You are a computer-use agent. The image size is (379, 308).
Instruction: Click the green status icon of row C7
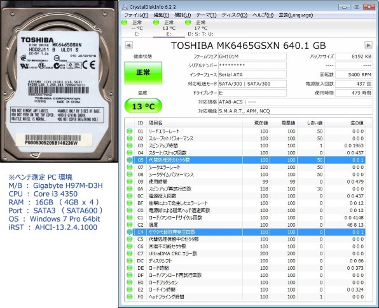pyautogui.click(x=130, y=253)
